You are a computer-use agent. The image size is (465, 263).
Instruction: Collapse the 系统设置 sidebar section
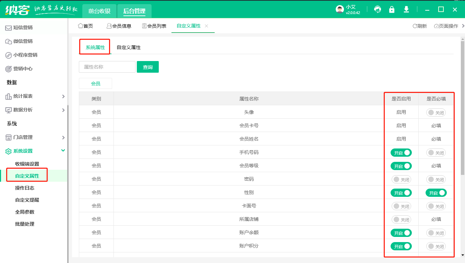click(x=63, y=151)
